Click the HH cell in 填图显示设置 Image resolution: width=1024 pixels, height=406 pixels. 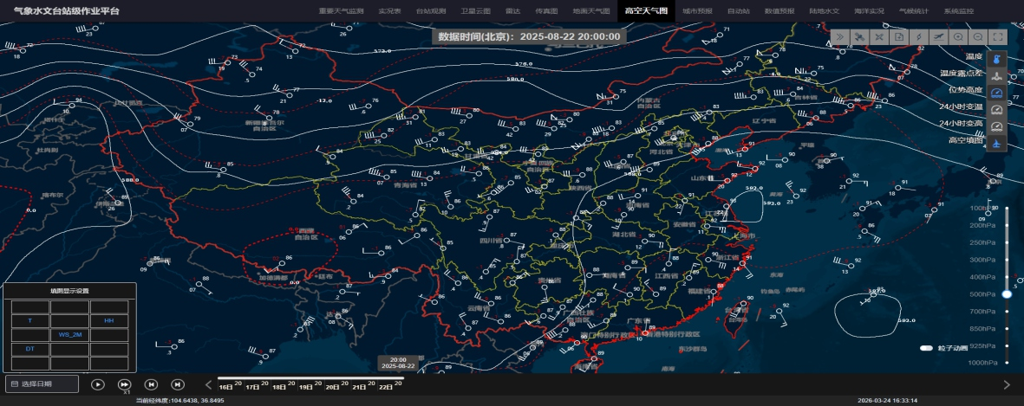click(x=108, y=320)
